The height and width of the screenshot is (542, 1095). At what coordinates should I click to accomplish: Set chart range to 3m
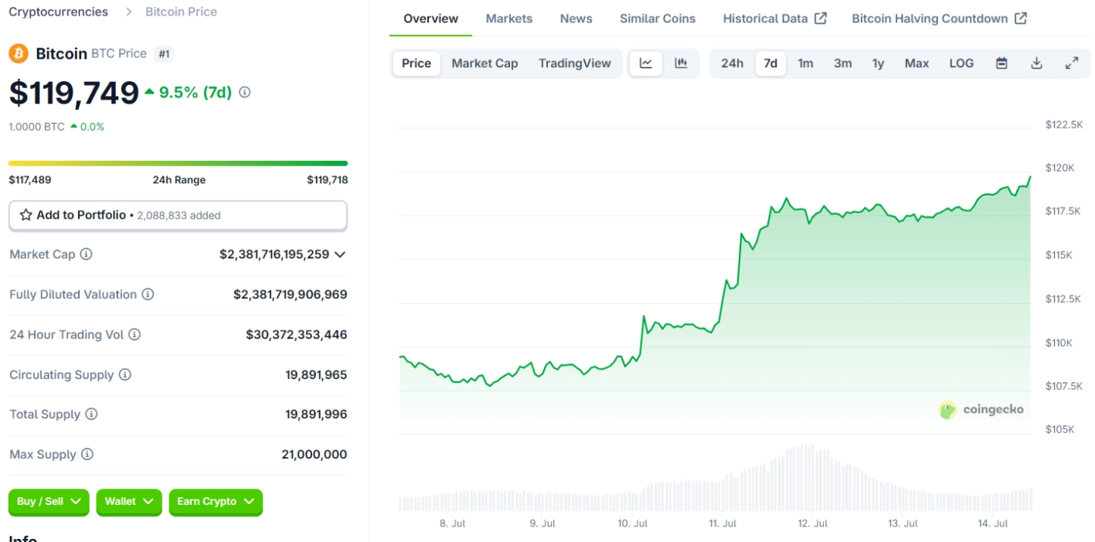tap(842, 63)
